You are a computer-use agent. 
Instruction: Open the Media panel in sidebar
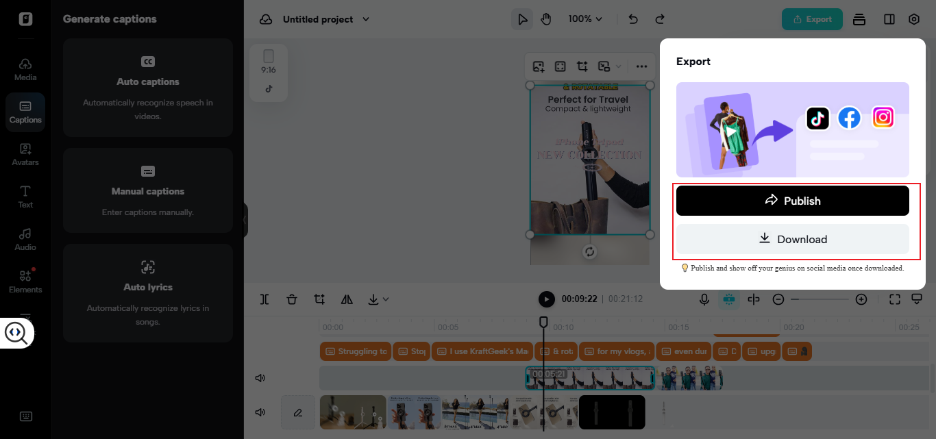tap(25, 69)
